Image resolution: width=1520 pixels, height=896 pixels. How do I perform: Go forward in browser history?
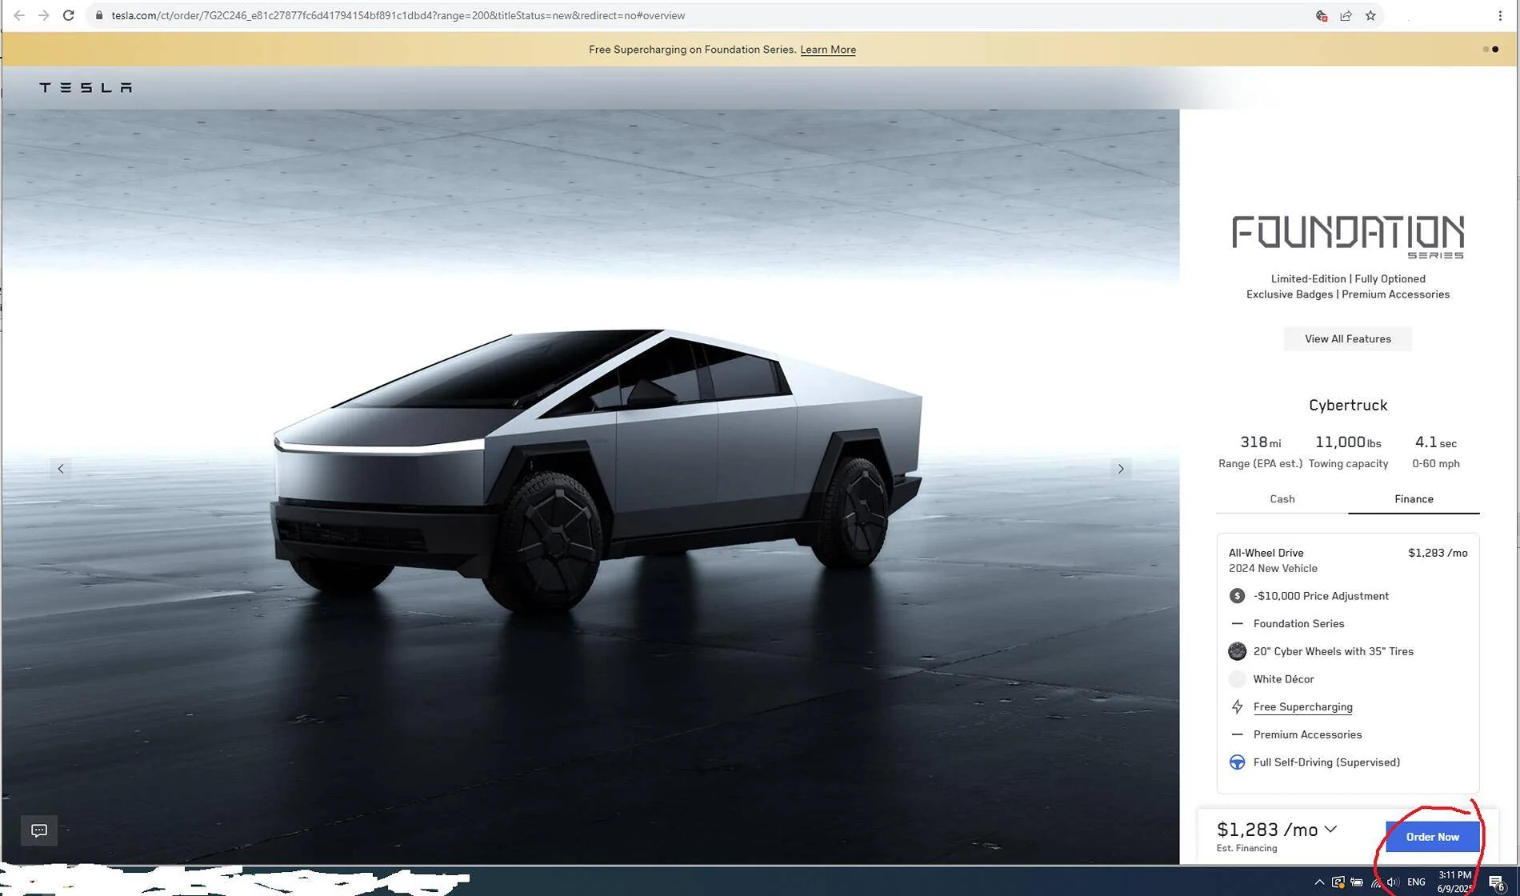pos(44,15)
